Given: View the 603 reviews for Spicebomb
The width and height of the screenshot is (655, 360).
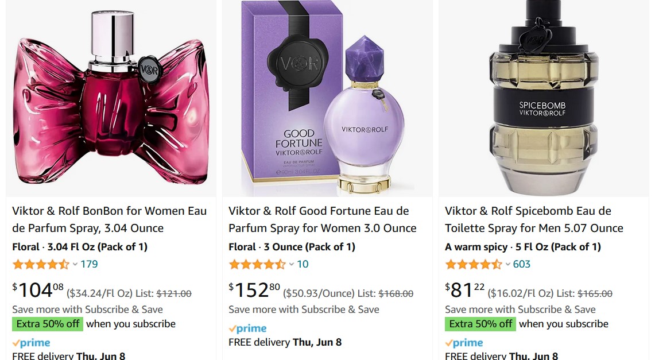Looking at the screenshot, I should [522, 265].
